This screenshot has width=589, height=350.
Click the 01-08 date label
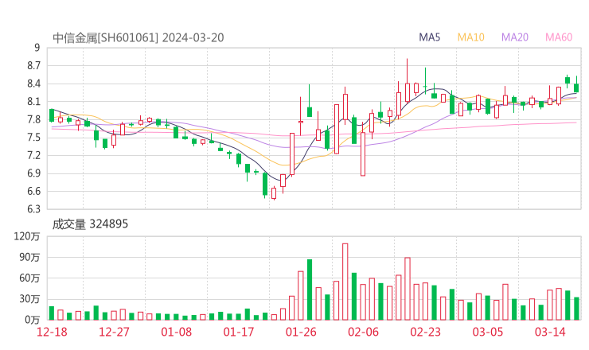pos(176,332)
